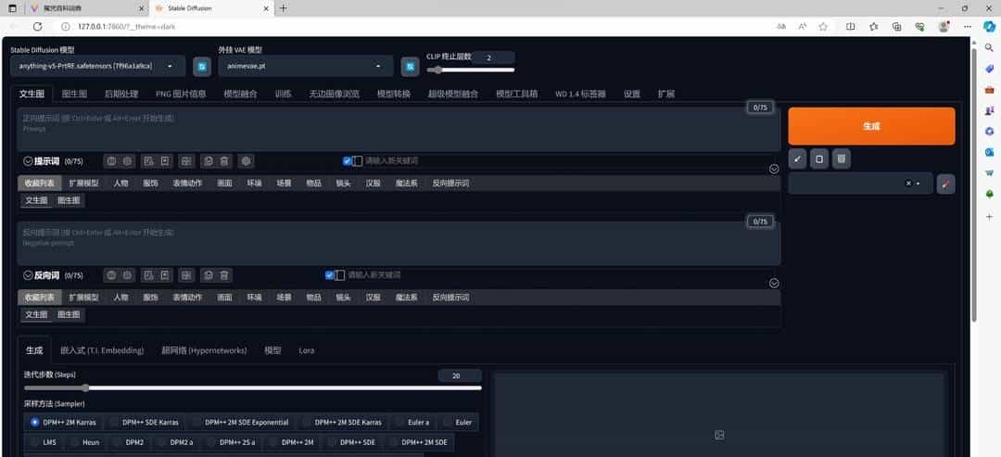
Task: Collapse the 提示词 section chevron
Action: (28, 161)
